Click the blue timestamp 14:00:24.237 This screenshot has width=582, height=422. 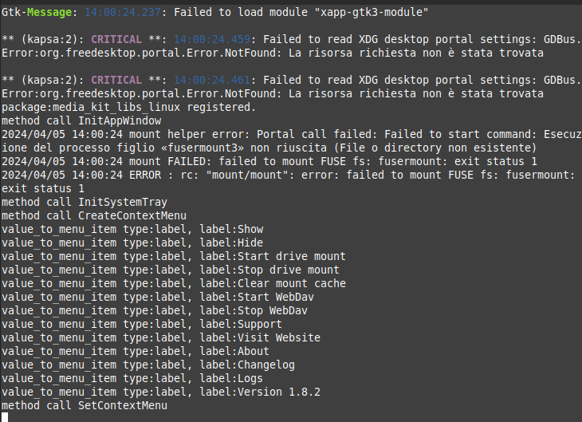(123, 12)
